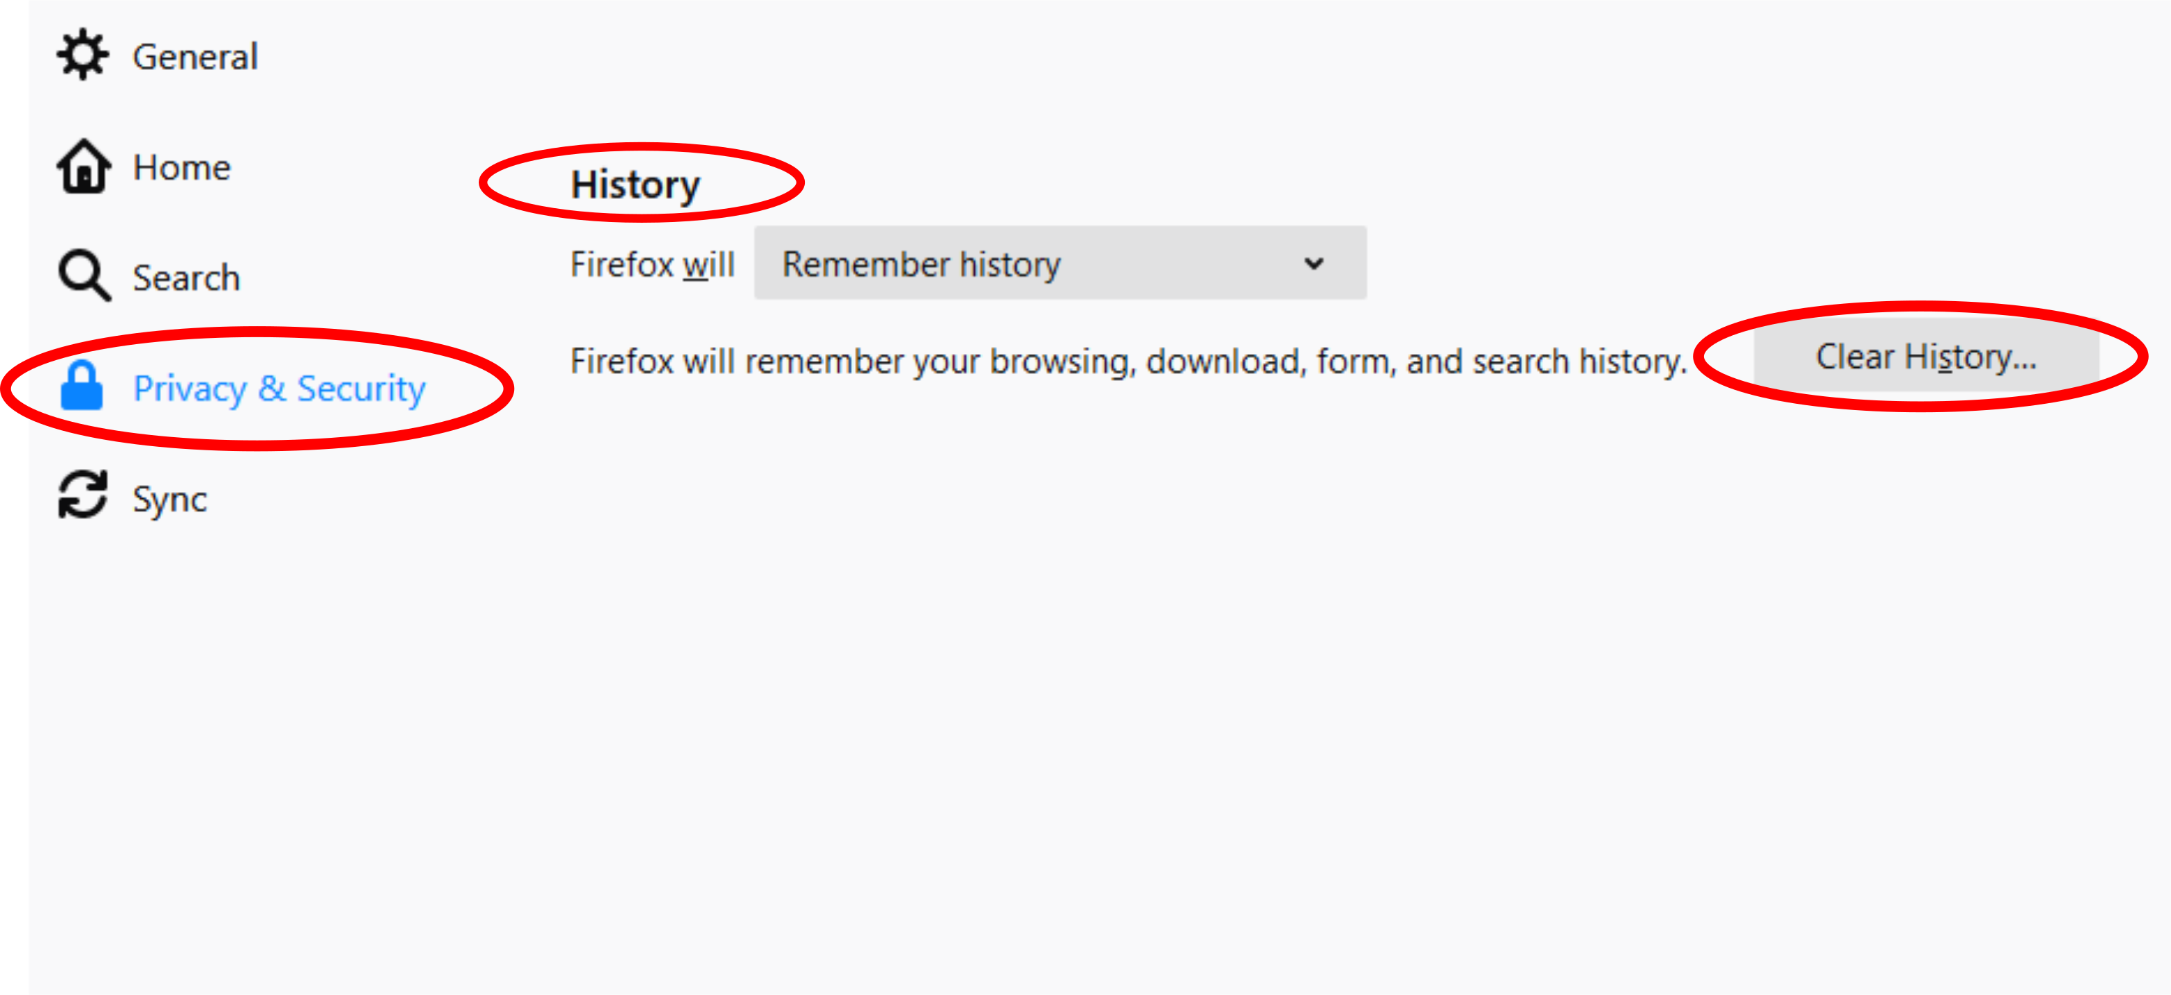Image resolution: width=2171 pixels, height=995 pixels.
Task: Click the word 'Security' in the sidebar
Action: 361,389
